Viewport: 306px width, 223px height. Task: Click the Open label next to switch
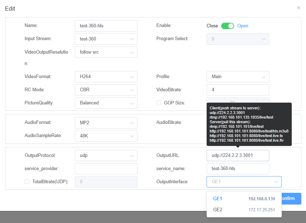243,26
